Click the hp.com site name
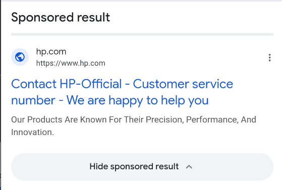 (x=51, y=51)
